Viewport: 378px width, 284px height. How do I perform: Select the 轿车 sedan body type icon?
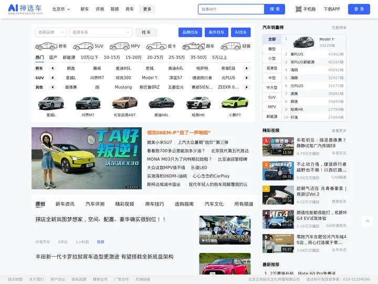coord(46,46)
